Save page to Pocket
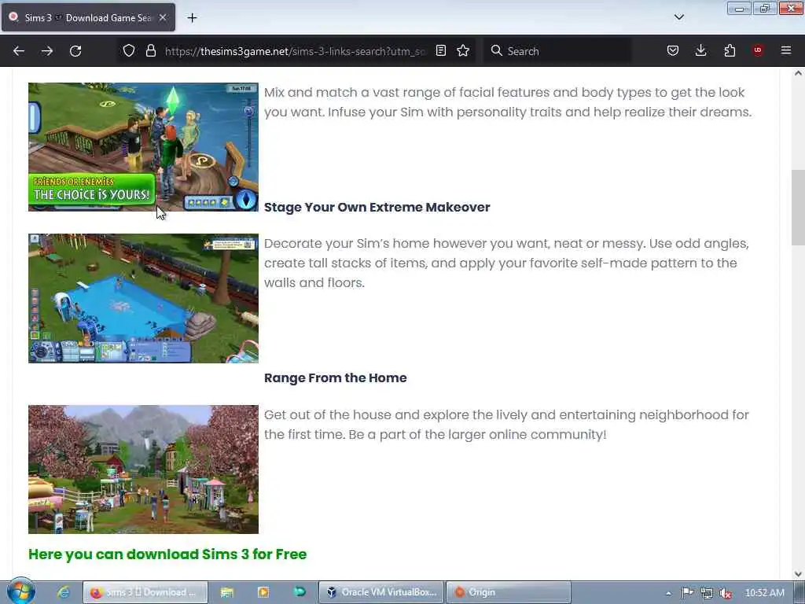This screenshot has height=604, width=805. tap(673, 51)
